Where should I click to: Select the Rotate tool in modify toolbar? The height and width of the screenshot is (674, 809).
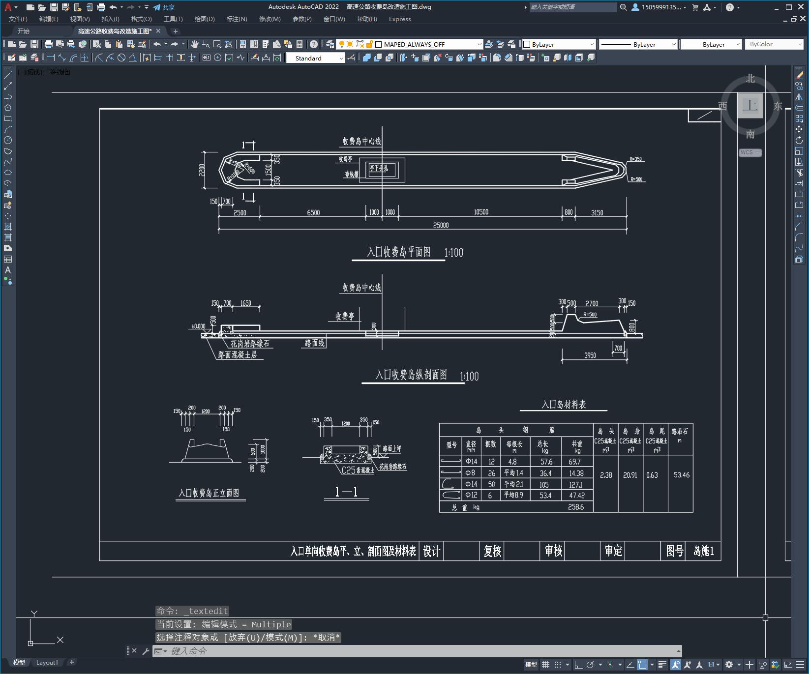799,140
